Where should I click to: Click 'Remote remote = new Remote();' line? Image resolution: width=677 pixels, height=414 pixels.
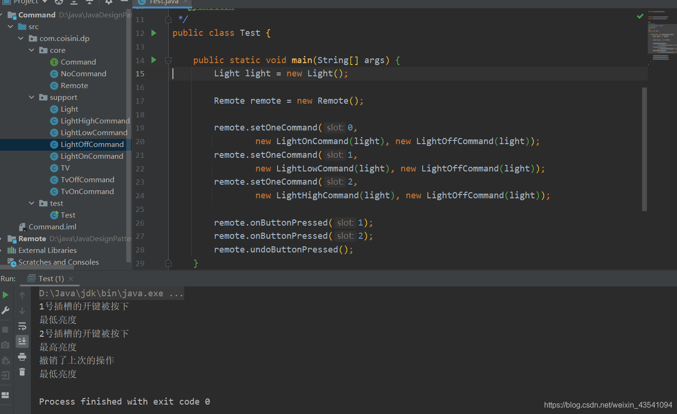point(289,101)
